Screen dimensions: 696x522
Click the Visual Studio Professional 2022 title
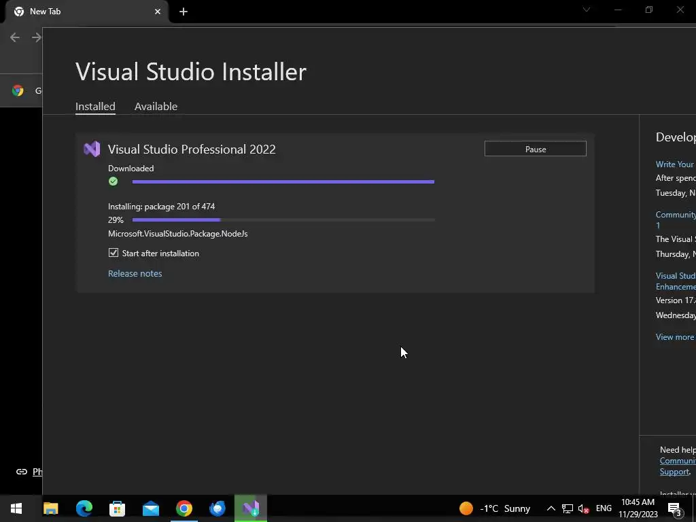192,149
